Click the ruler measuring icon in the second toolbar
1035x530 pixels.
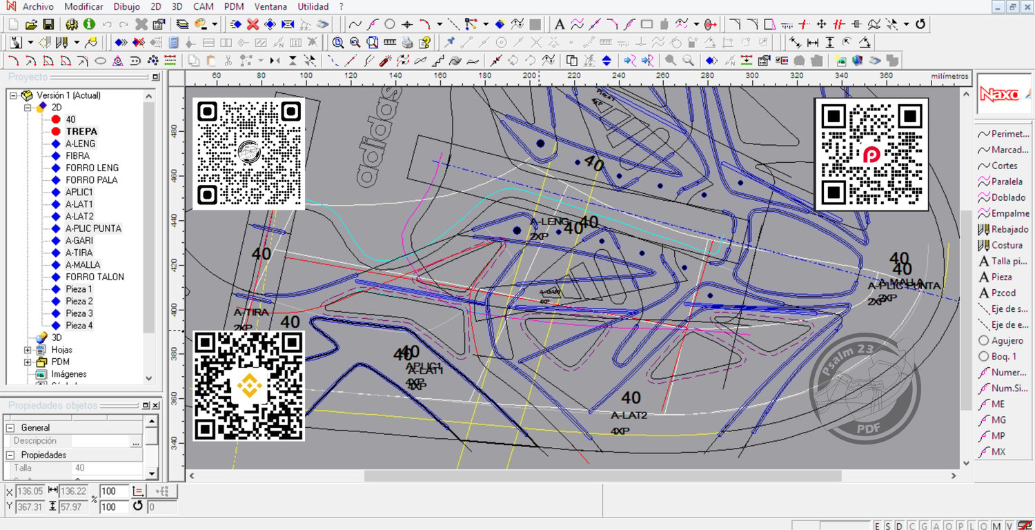[x=390, y=42]
